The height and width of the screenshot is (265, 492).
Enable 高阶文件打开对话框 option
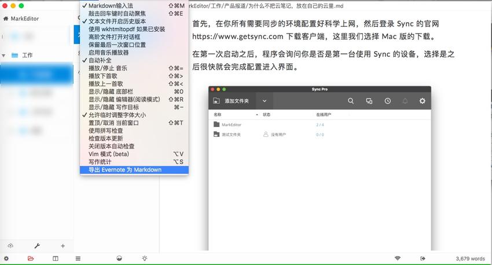[134, 37]
